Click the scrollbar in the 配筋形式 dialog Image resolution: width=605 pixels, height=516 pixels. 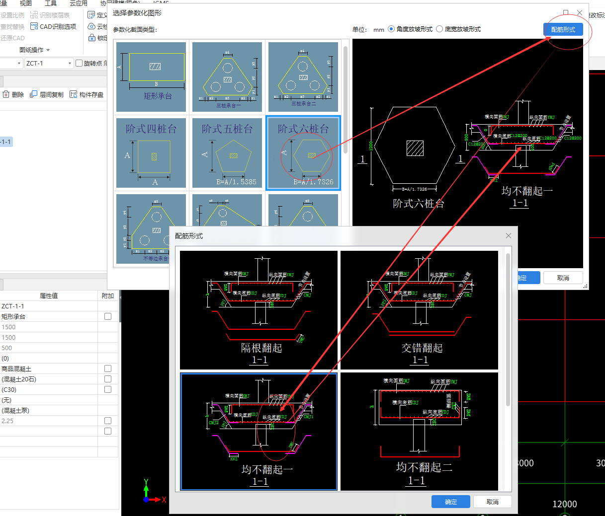tap(508, 330)
